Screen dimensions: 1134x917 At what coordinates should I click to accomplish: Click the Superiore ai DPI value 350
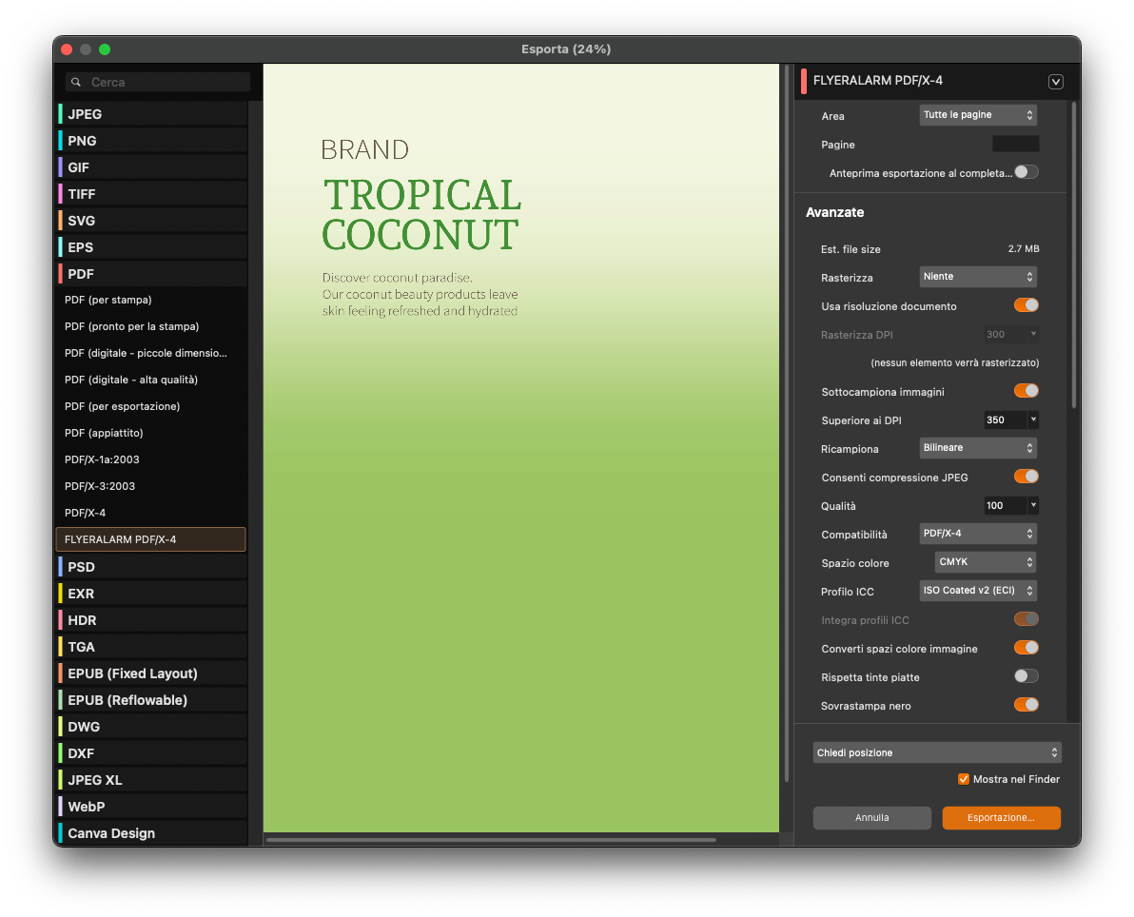pos(1006,420)
